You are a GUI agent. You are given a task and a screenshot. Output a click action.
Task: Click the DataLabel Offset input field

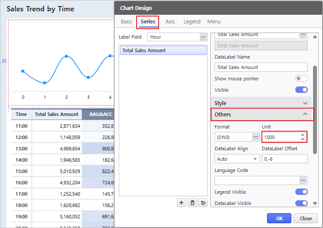pyautogui.click(x=284, y=159)
